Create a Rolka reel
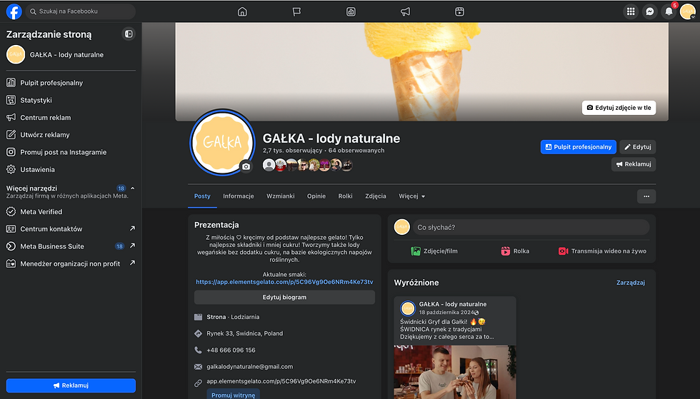Viewport: 700px width, 399px height. (515, 251)
